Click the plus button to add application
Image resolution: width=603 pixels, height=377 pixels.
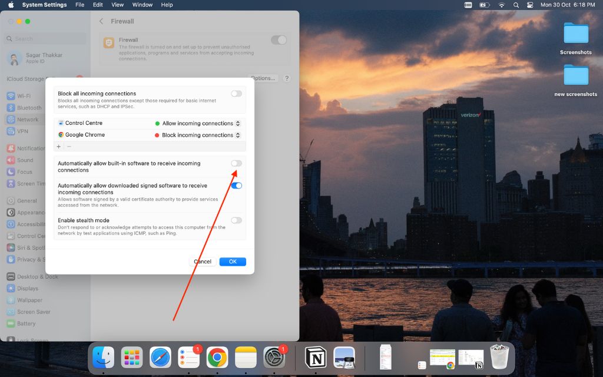pyautogui.click(x=59, y=147)
